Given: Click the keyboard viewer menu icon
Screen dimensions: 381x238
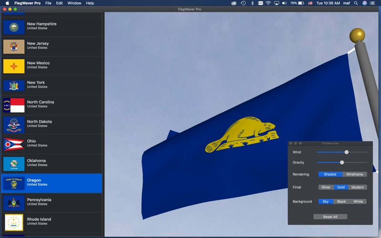Looking at the screenshot, I should click(261, 3).
